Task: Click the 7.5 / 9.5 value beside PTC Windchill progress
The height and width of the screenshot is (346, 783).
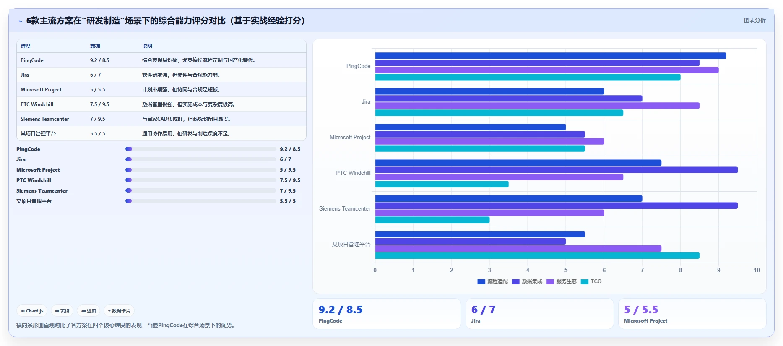Action: [x=290, y=180]
